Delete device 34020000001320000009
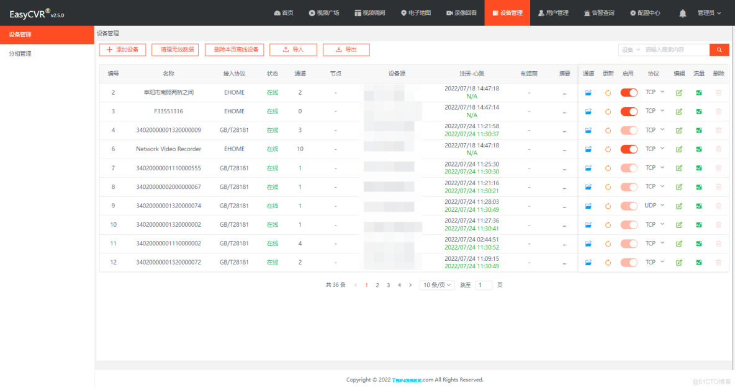This screenshot has height=389, width=735. 719,130
